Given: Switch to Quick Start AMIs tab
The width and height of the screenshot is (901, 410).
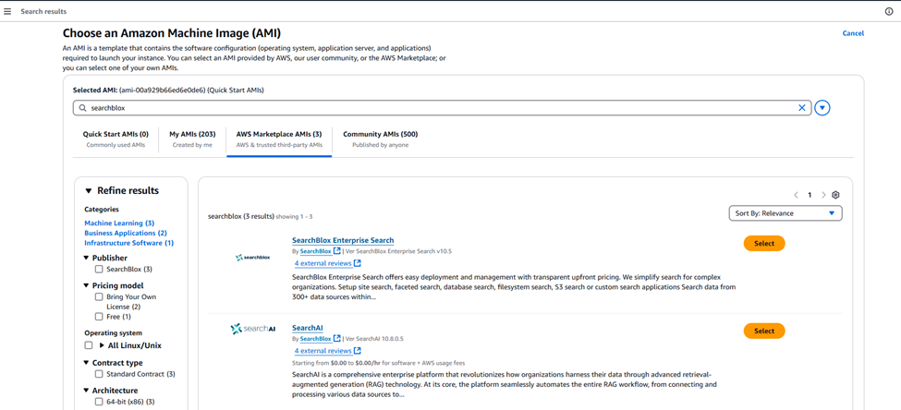Looking at the screenshot, I should pyautogui.click(x=116, y=139).
